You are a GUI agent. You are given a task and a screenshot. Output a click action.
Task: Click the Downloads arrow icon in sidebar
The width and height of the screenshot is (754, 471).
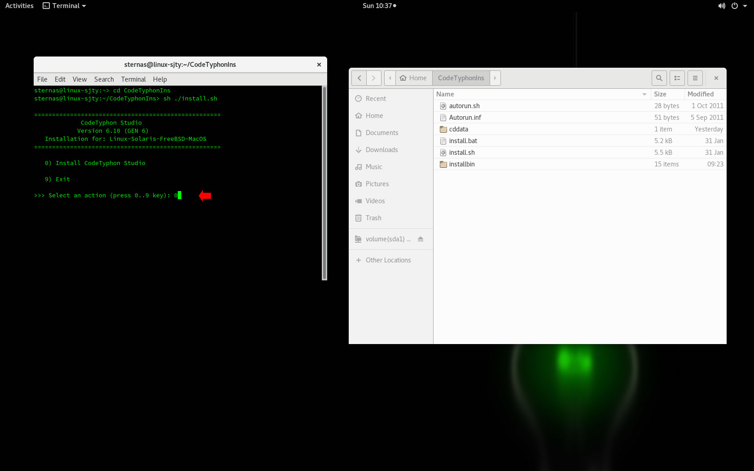[358, 150]
